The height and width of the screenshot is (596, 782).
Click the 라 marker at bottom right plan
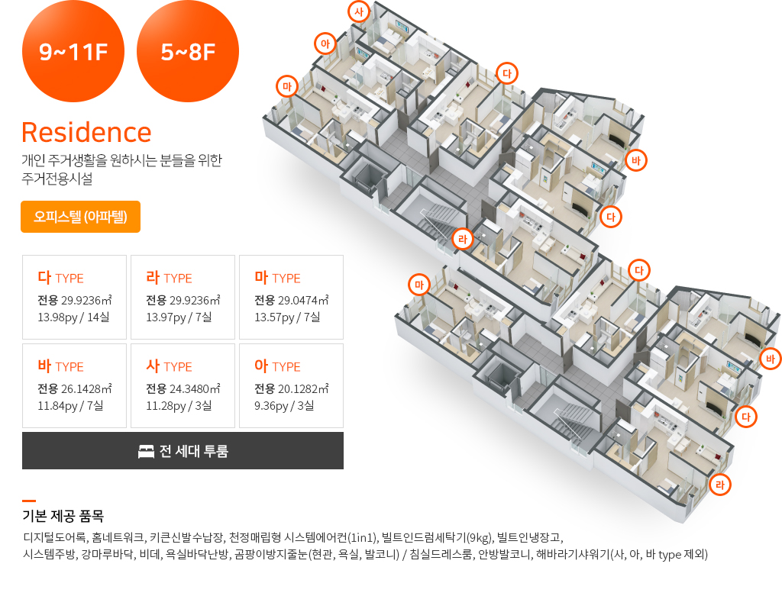(719, 485)
